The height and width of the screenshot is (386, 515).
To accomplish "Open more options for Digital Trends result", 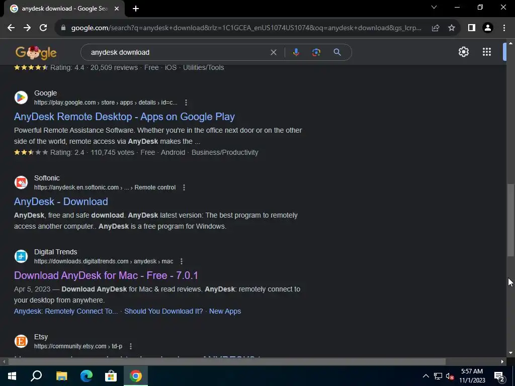I will 181,261.
